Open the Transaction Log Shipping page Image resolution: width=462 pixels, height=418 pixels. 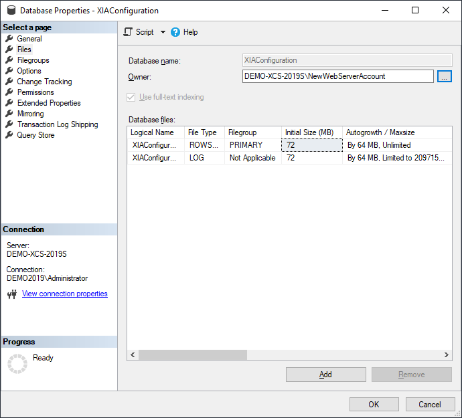pyautogui.click(x=58, y=124)
